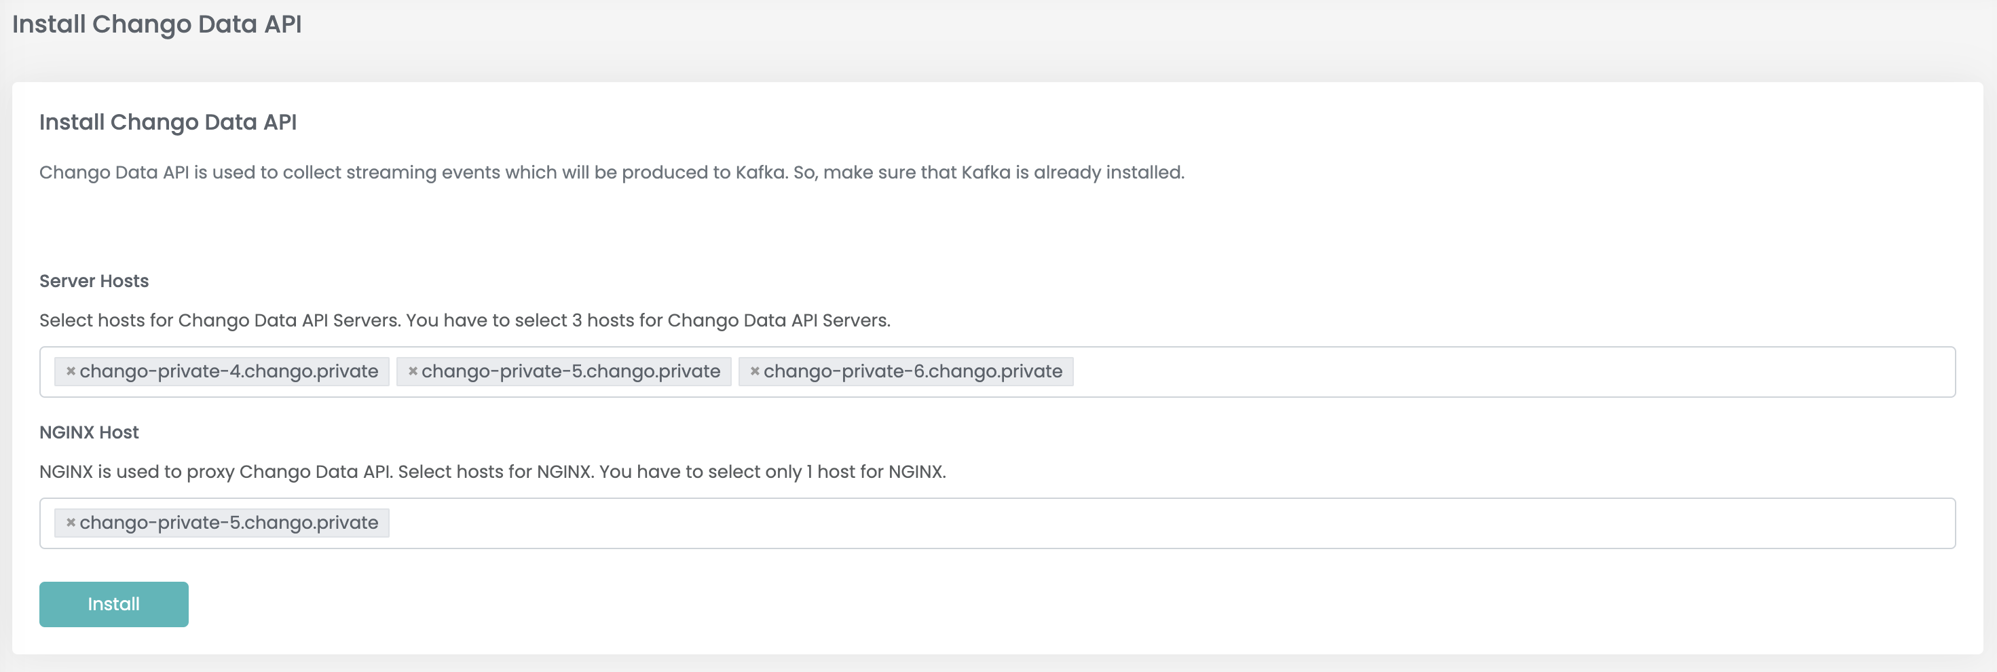Click the NGINX Host label
1997x672 pixels.
(x=89, y=432)
